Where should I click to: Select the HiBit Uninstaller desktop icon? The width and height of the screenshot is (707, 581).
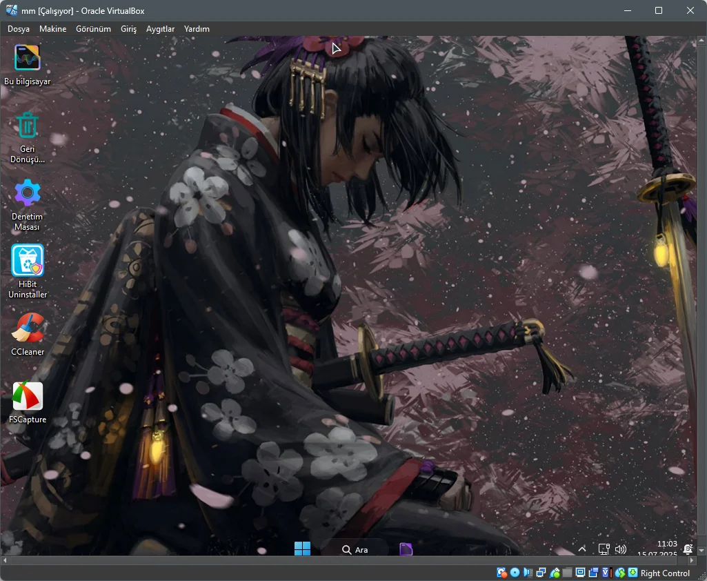tap(27, 272)
